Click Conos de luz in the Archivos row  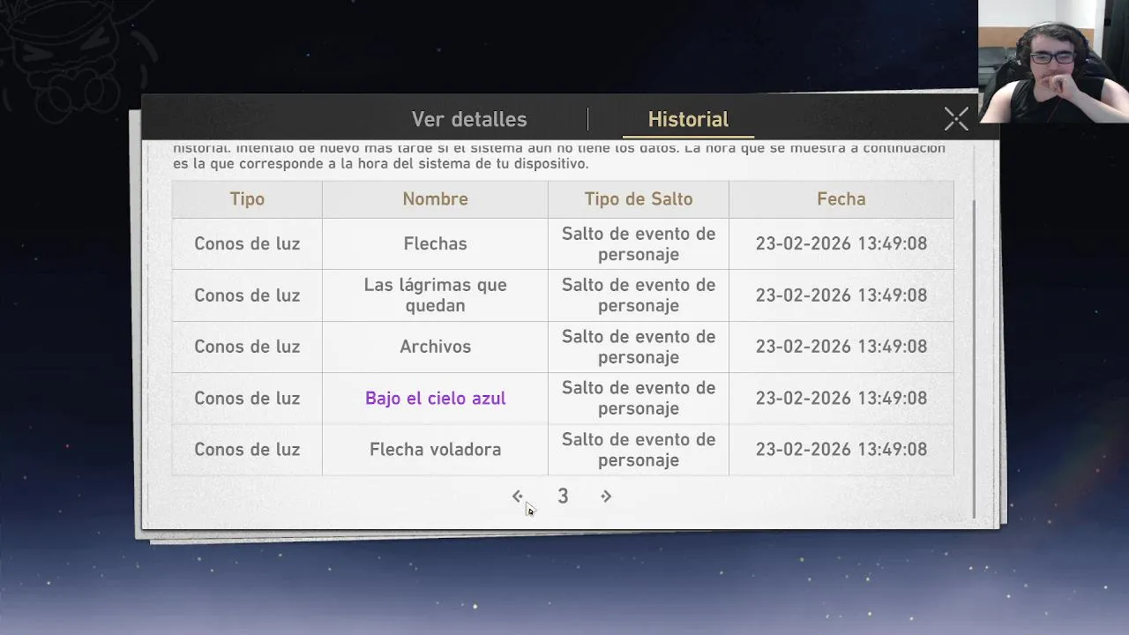pos(247,347)
